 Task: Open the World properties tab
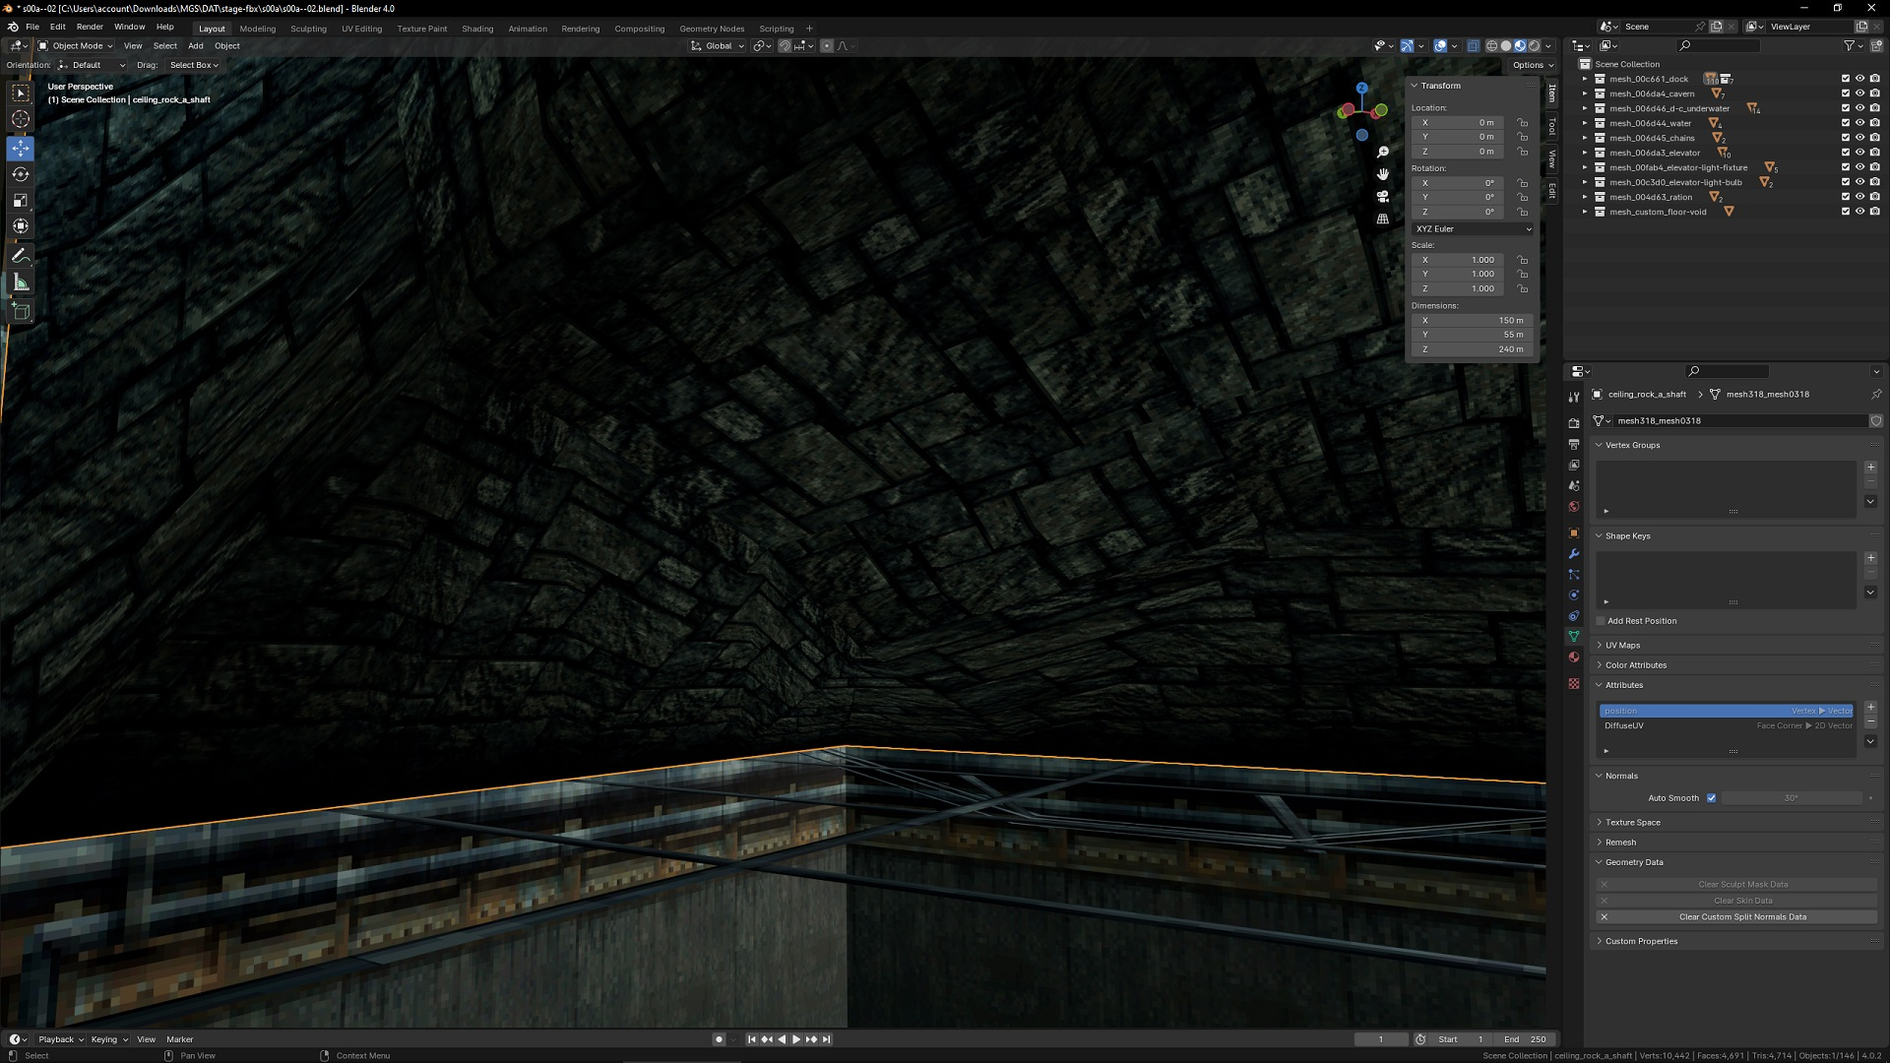(1574, 506)
